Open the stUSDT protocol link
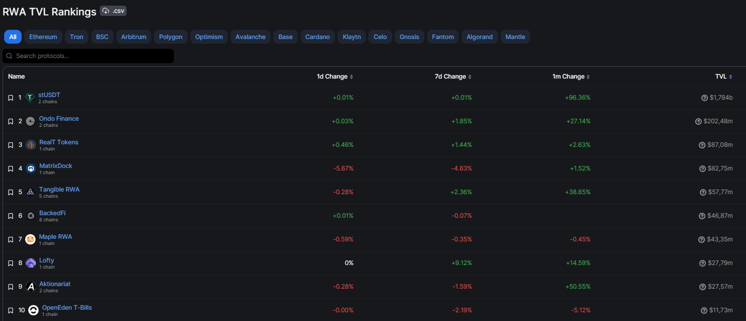This screenshot has height=321, width=746. pyautogui.click(x=49, y=95)
